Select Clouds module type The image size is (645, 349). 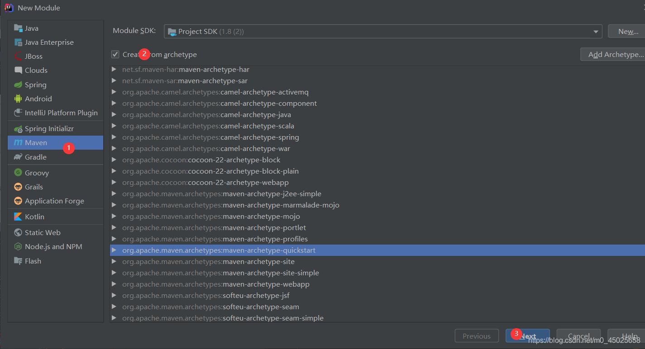point(56,70)
